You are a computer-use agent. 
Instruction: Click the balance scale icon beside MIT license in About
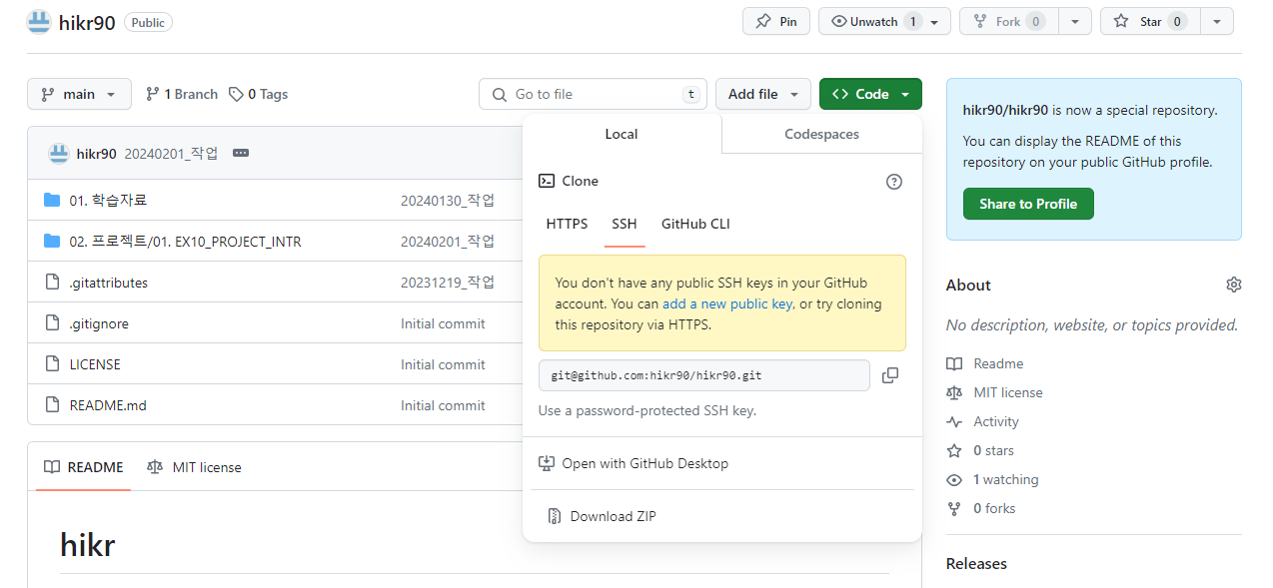954,392
